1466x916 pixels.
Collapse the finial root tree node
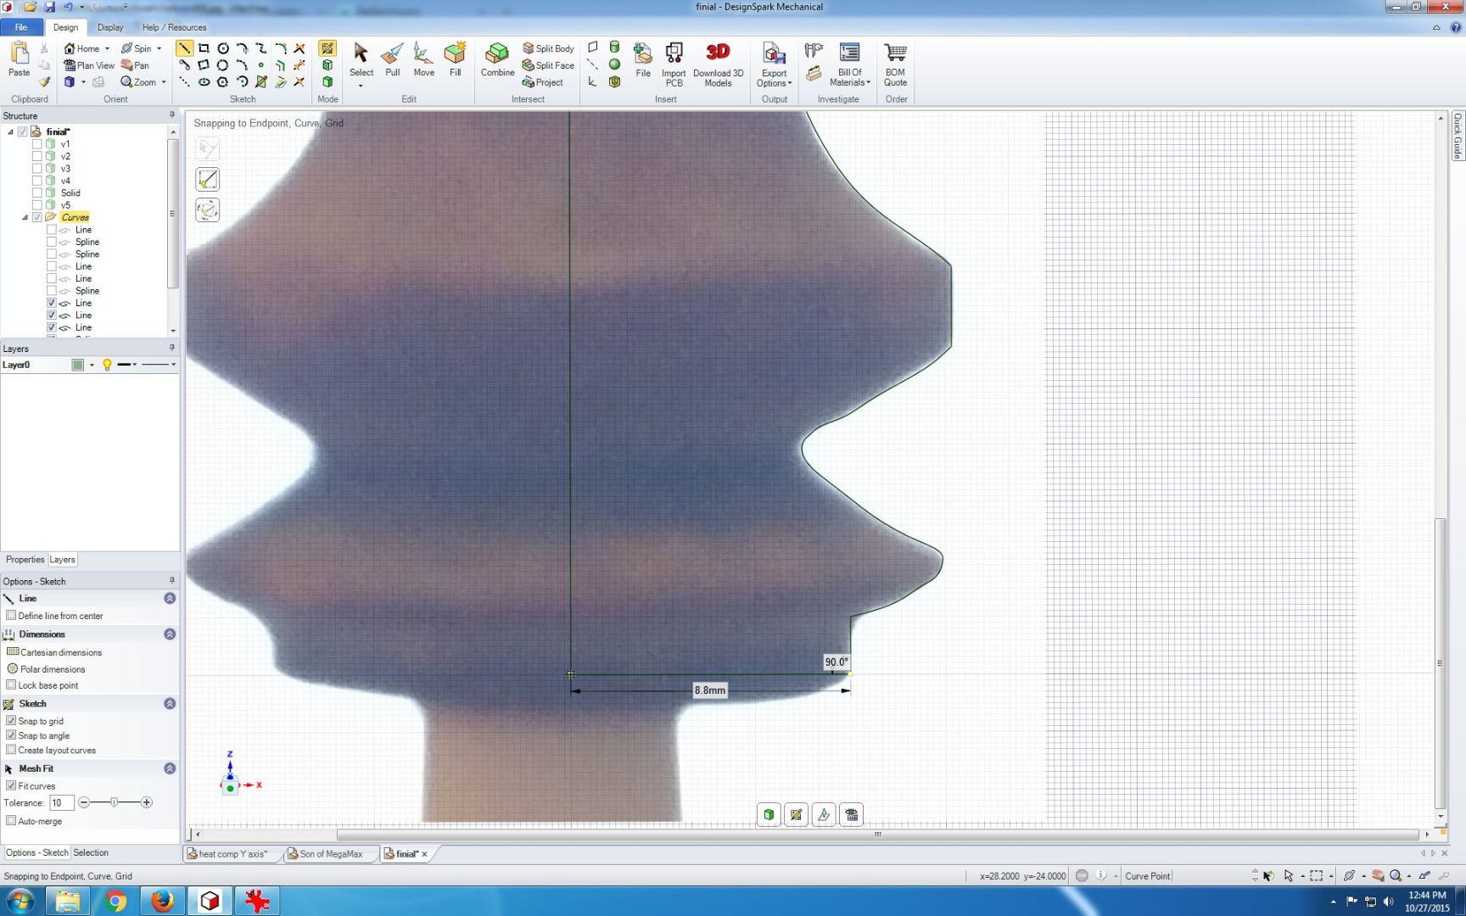(x=10, y=131)
